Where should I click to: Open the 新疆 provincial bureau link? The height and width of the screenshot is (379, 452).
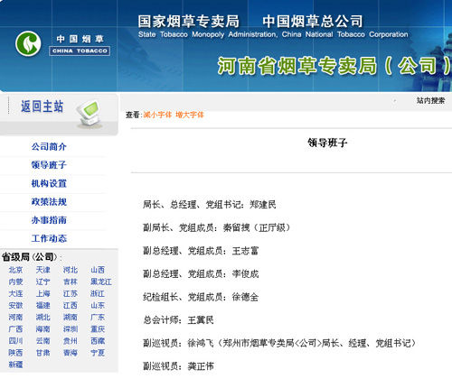click(15, 365)
